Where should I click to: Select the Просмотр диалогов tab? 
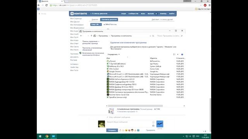(109, 20)
